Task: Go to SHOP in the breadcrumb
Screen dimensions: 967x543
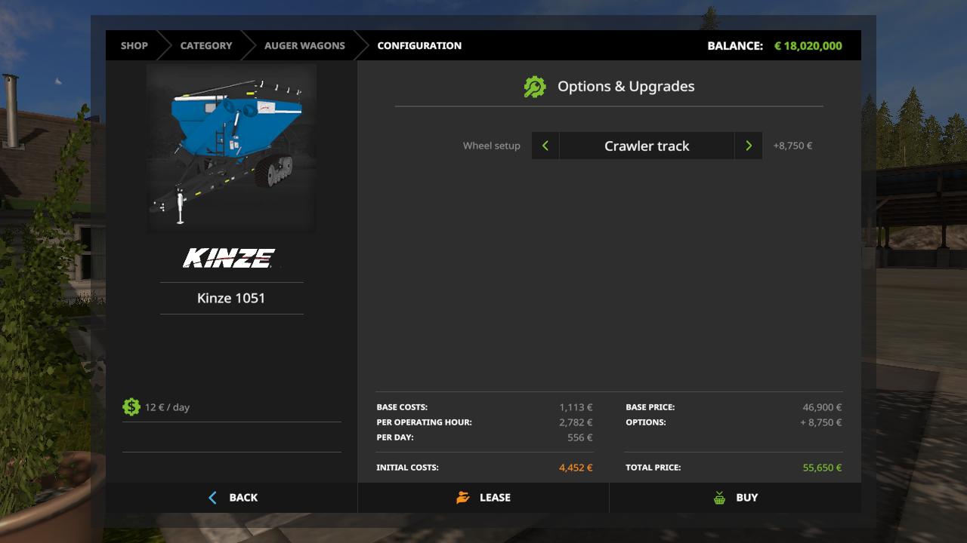Action: 134,45
